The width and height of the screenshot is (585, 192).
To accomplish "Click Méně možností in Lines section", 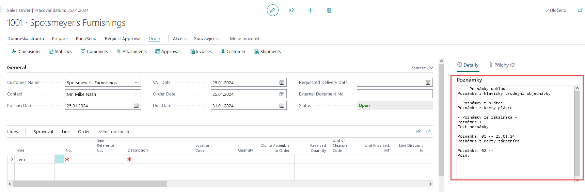I will 114,132.
